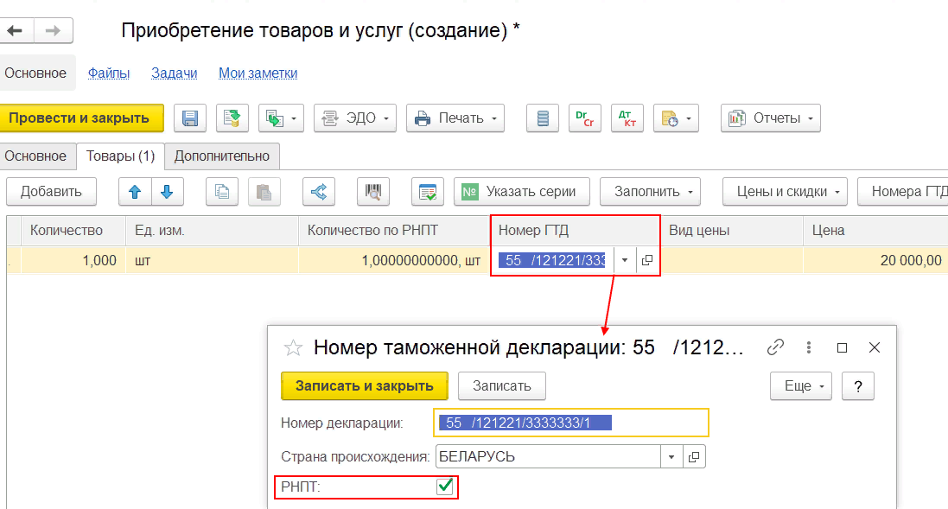Click the copy rows icon
The height and width of the screenshot is (509, 948).
tap(222, 192)
